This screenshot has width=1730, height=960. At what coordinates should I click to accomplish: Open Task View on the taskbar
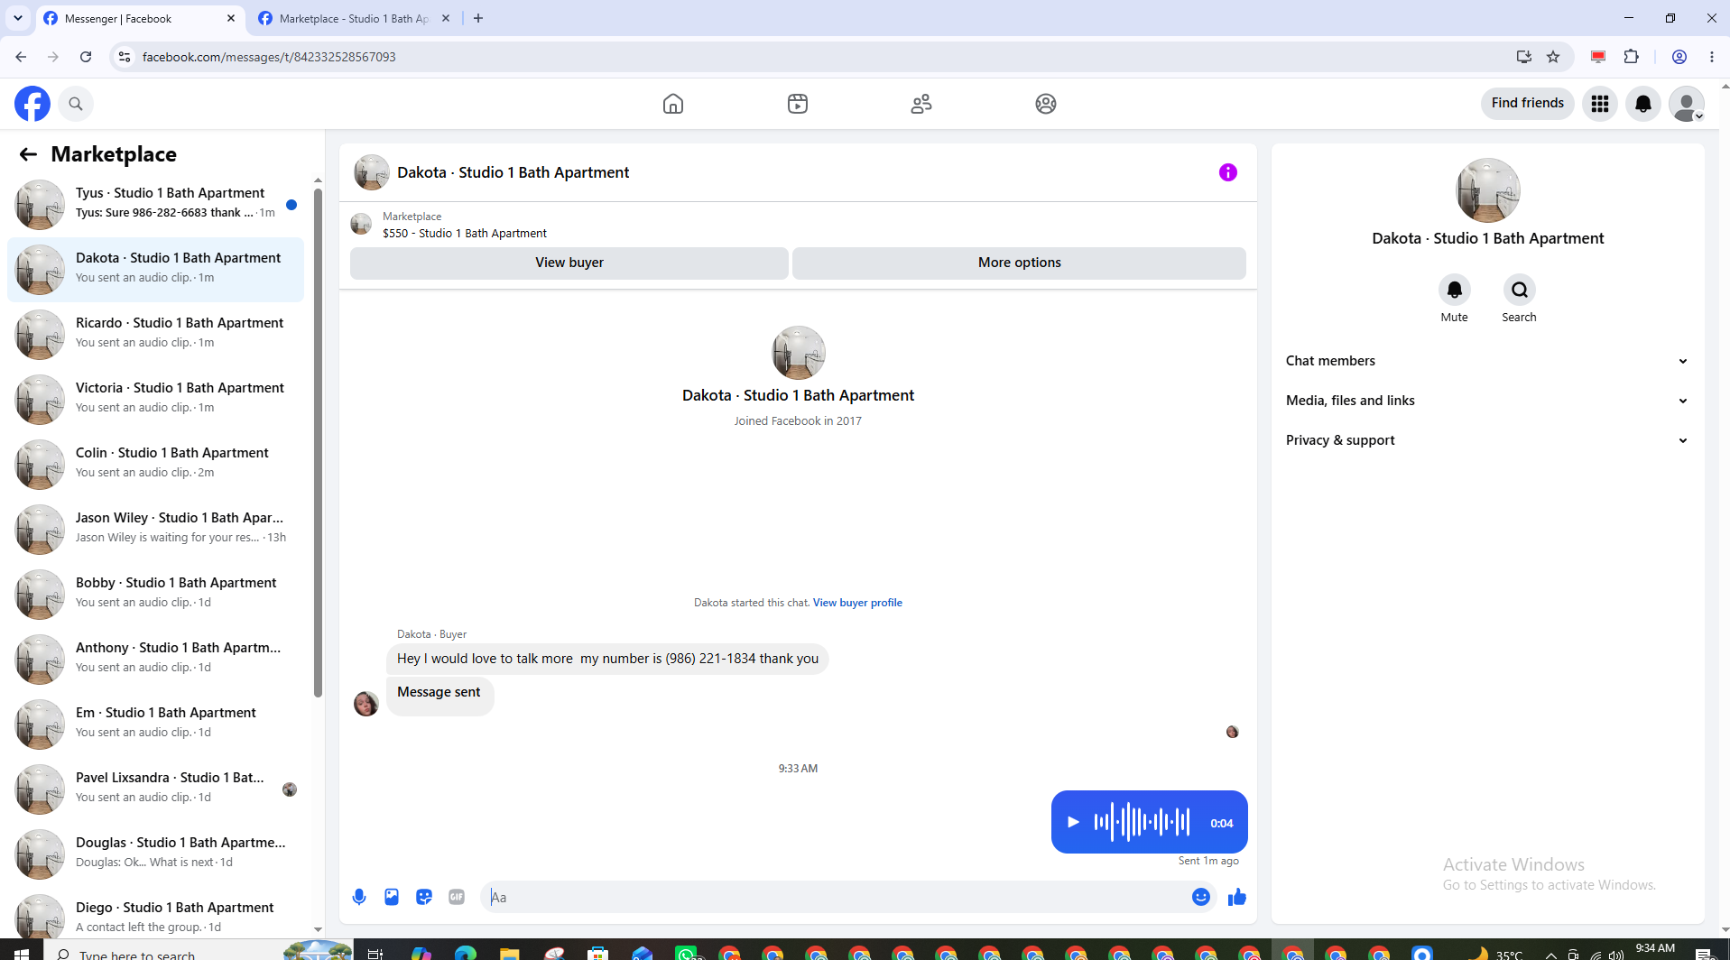[x=375, y=952]
